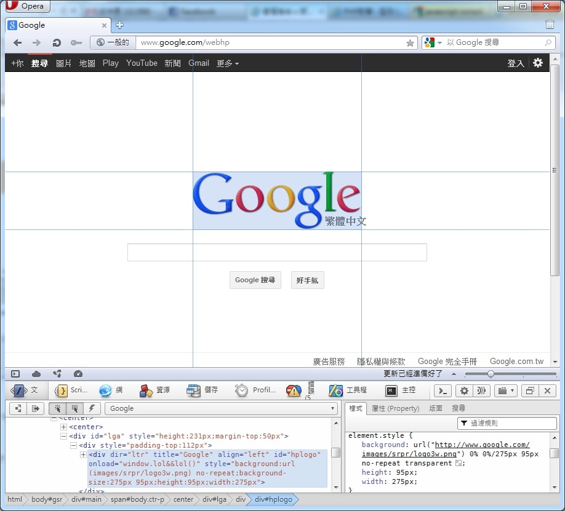Click the zoom menu arrow beside slider
The width and height of the screenshot is (565, 511).
454,374
